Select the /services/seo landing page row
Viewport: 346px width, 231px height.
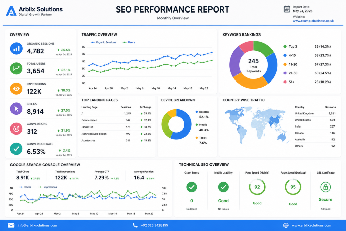click(x=116, y=120)
